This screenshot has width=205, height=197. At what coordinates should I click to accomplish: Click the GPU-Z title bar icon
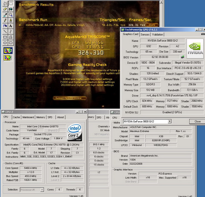[x=123, y=30]
